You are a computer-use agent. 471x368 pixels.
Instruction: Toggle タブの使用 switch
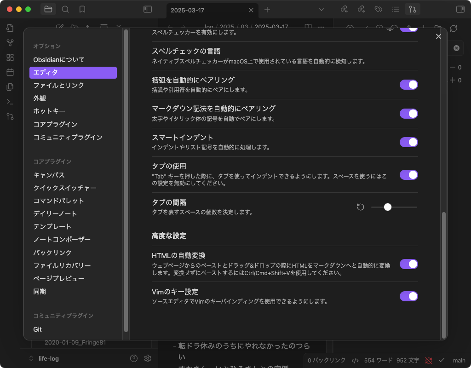coord(408,175)
